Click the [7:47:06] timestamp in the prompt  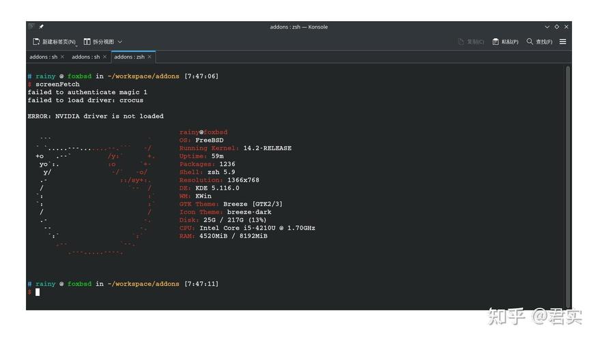201,76
